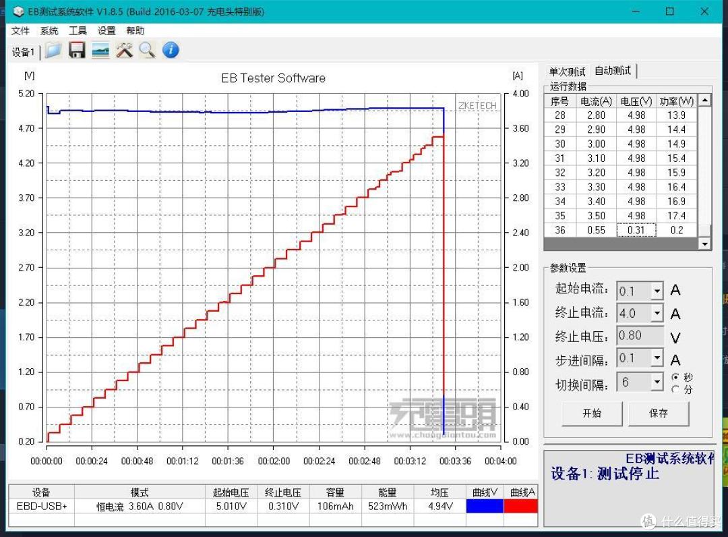The height and width of the screenshot is (537, 728).
Task: Click the 设备1 toolbar label
Action: [23, 52]
